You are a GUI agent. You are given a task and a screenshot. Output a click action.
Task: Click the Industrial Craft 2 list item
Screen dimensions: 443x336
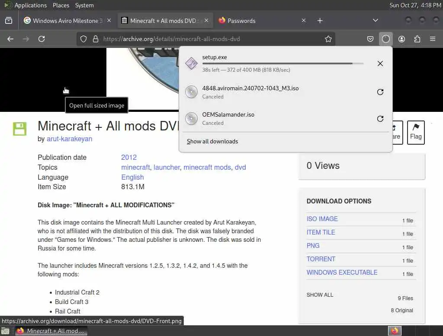[77, 292]
